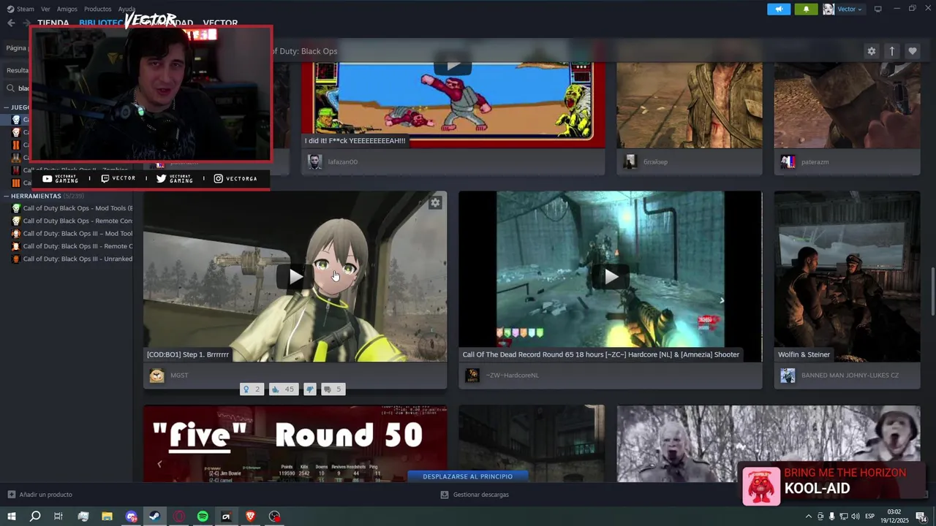Rate down the MGST video

click(309, 389)
